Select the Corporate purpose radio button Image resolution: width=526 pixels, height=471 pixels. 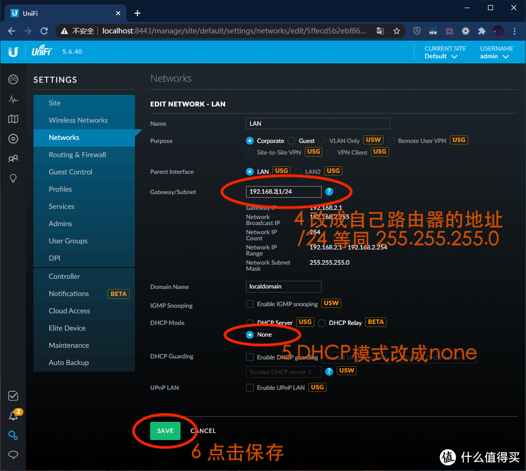tap(250, 141)
